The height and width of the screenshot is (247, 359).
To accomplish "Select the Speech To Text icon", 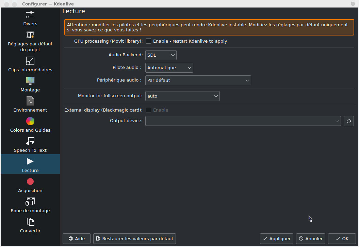I will [30, 141].
